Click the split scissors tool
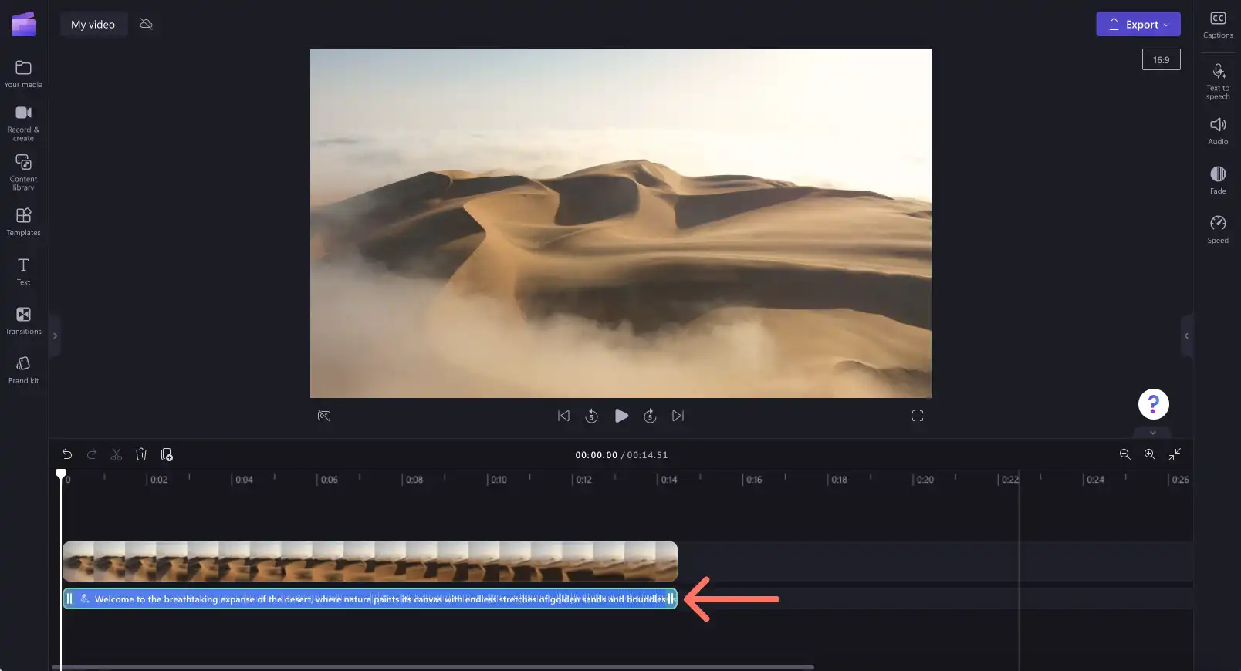The height and width of the screenshot is (671, 1241). click(117, 454)
